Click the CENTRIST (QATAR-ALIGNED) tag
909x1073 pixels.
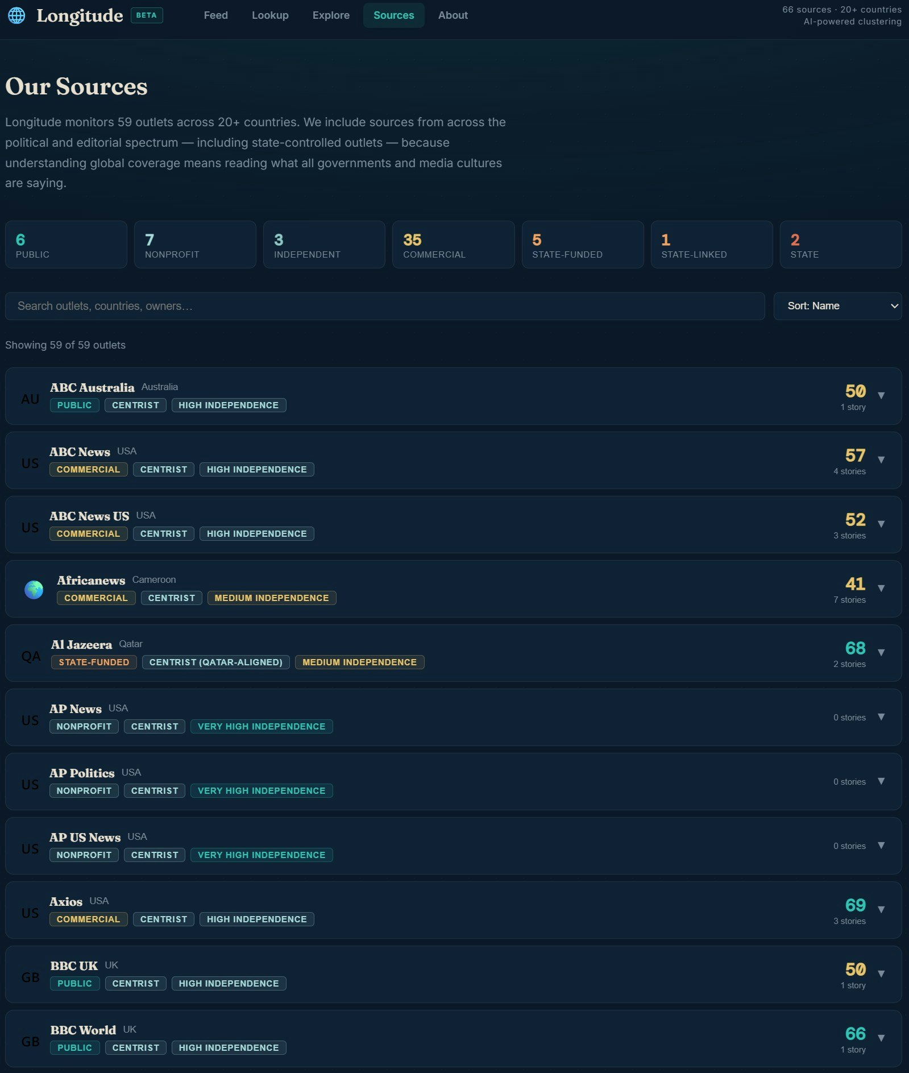[216, 662]
